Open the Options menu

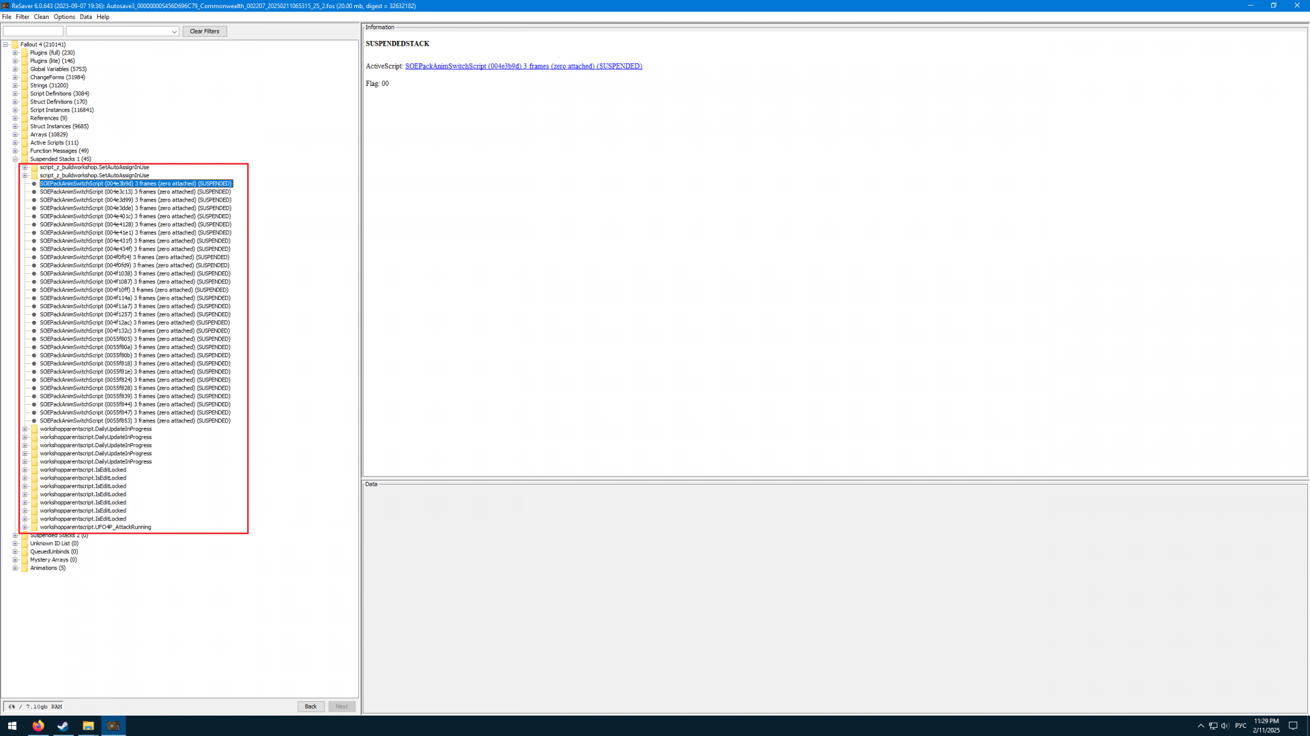[64, 17]
